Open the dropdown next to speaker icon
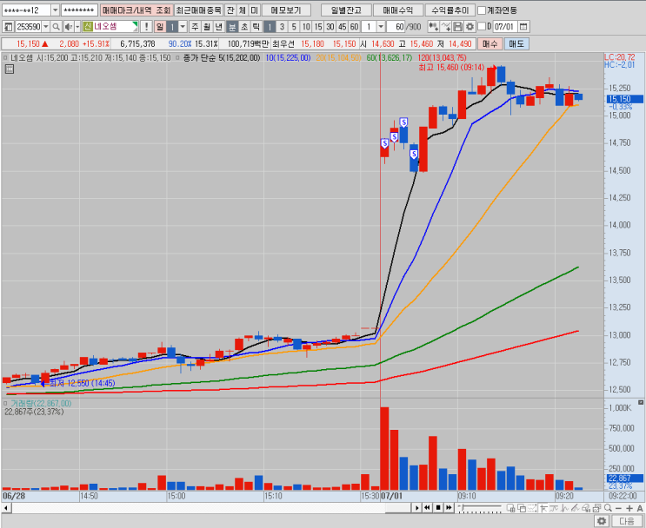This screenshot has height=528, width=646. click(x=77, y=27)
